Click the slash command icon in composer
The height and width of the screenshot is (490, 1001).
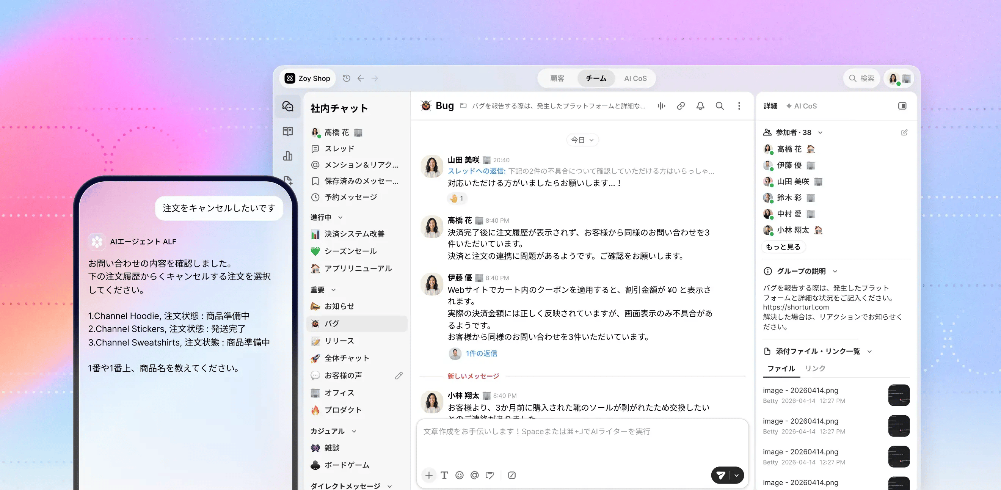coord(512,475)
